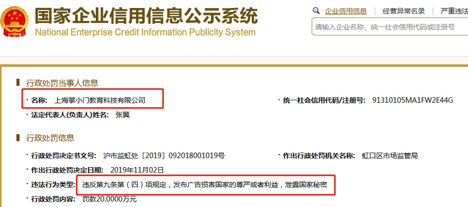
Task: Switch to the 经营异常名录 tab
Action: pyautogui.click(x=404, y=11)
